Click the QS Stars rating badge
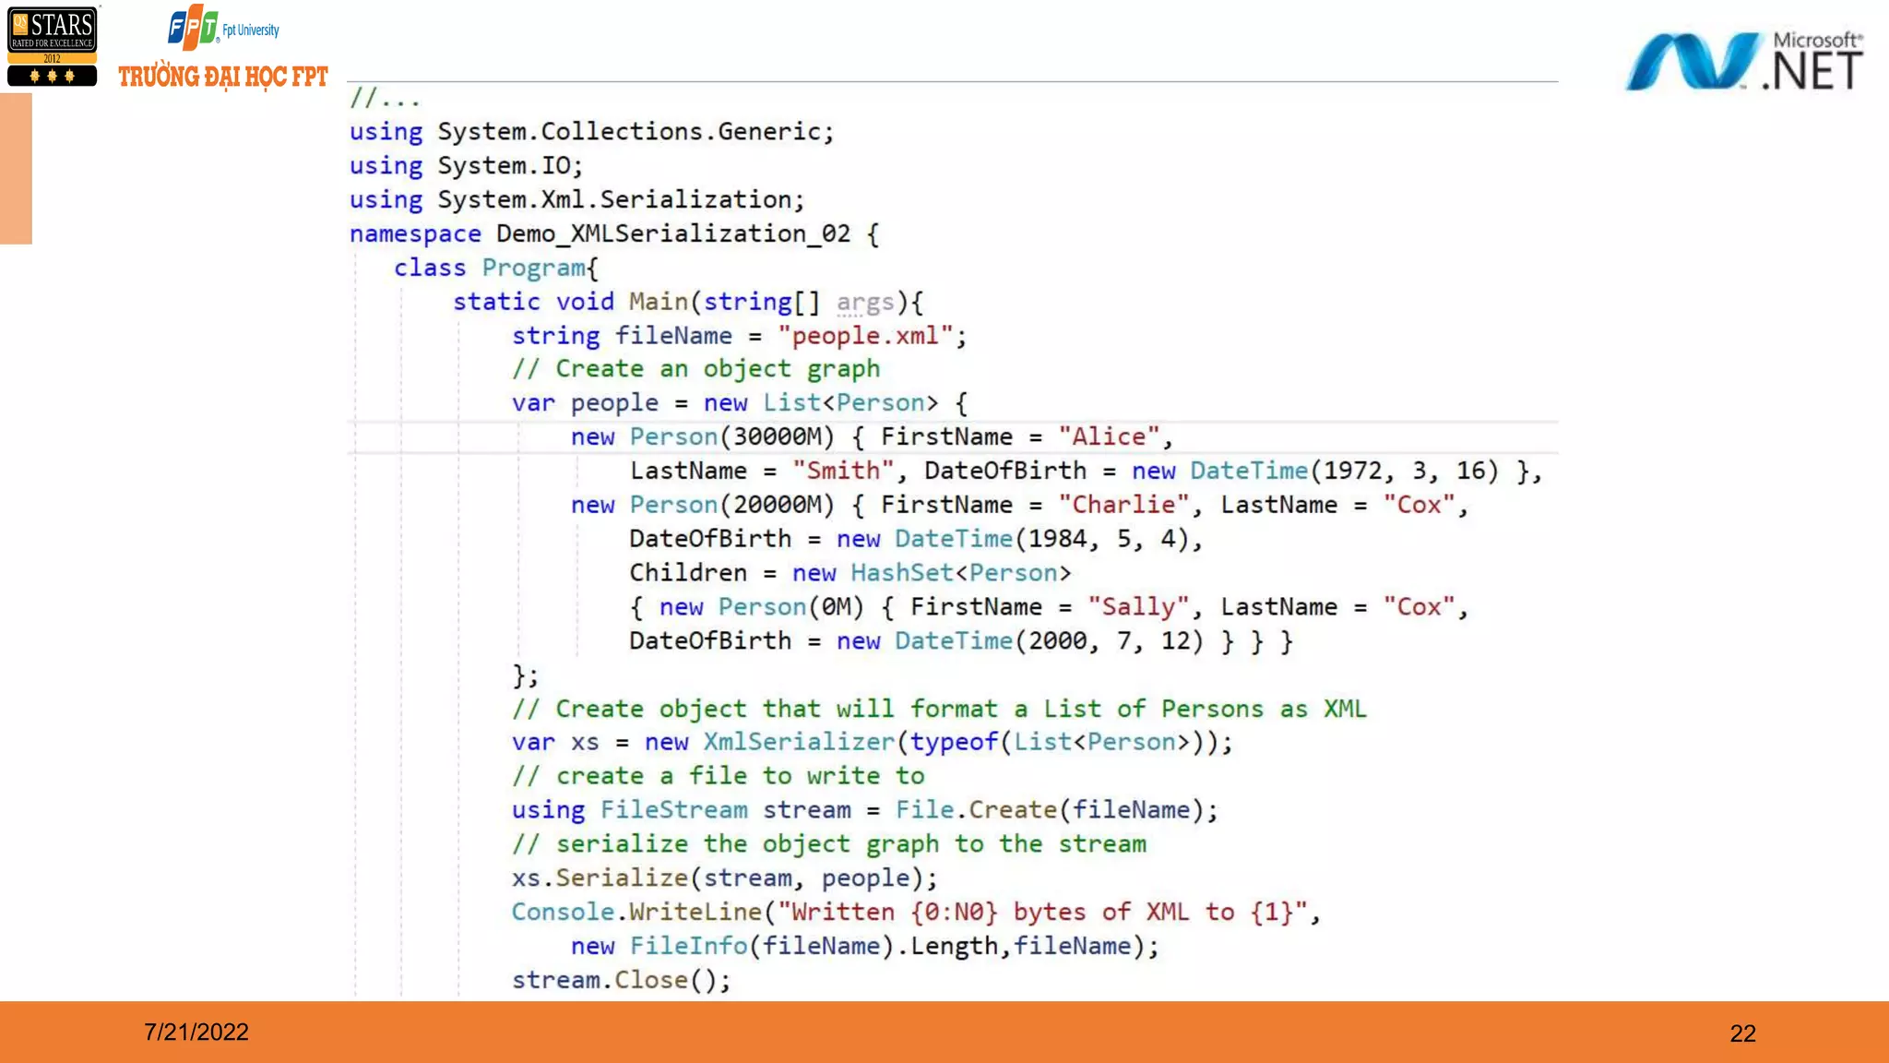Viewport: 1889px width, 1063px height. tap(52, 47)
